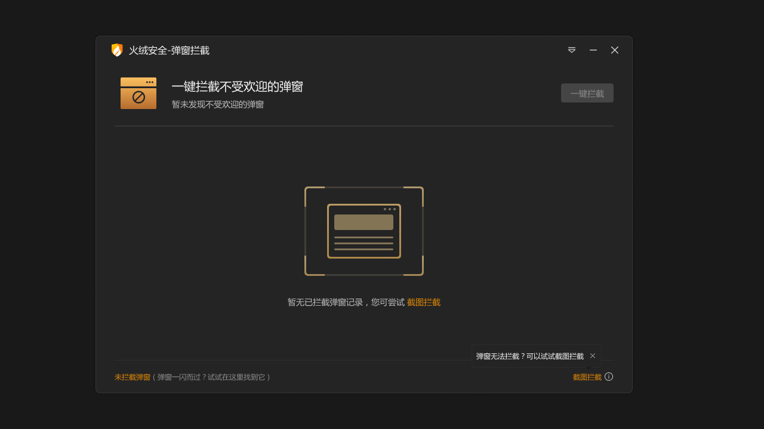Open 截图拦截 from the empty-state message
The image size is (764, 429).
[x=423, y=302]
